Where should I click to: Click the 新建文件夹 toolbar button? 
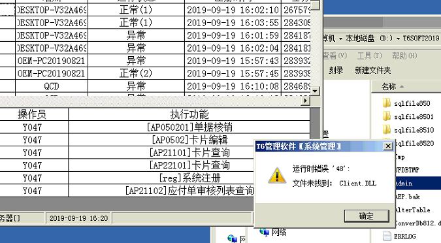pos(372,70)
